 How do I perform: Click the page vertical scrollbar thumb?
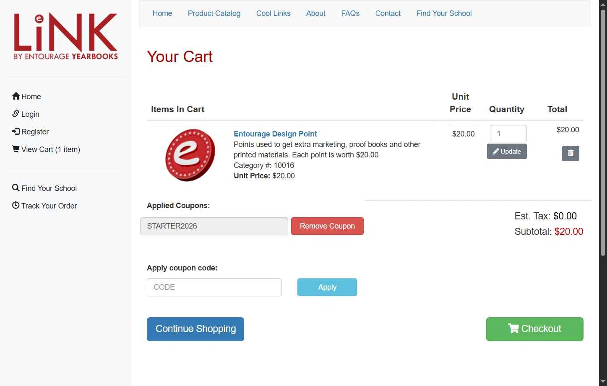603,132
